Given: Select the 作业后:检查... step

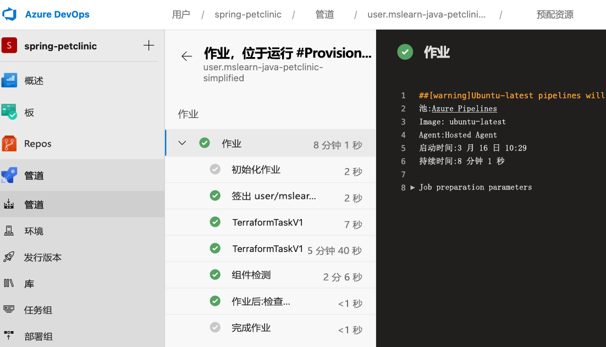Looking at the screenshot, I should [271, 301].
